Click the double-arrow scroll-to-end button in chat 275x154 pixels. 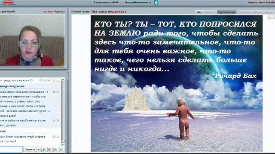(x=63, y=141)
